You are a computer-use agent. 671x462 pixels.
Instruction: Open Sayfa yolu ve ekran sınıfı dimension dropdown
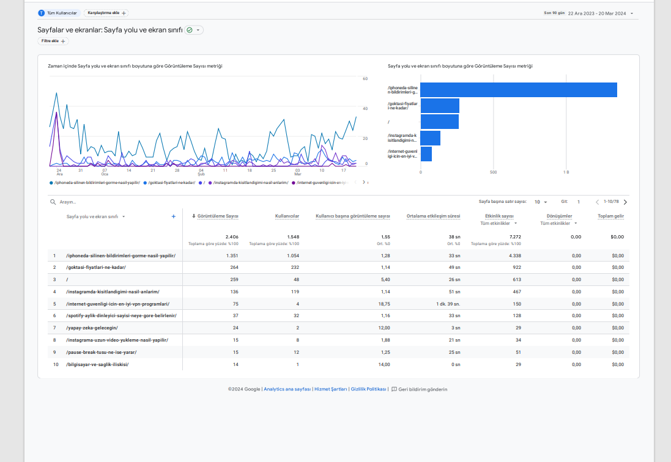(124, 217)
